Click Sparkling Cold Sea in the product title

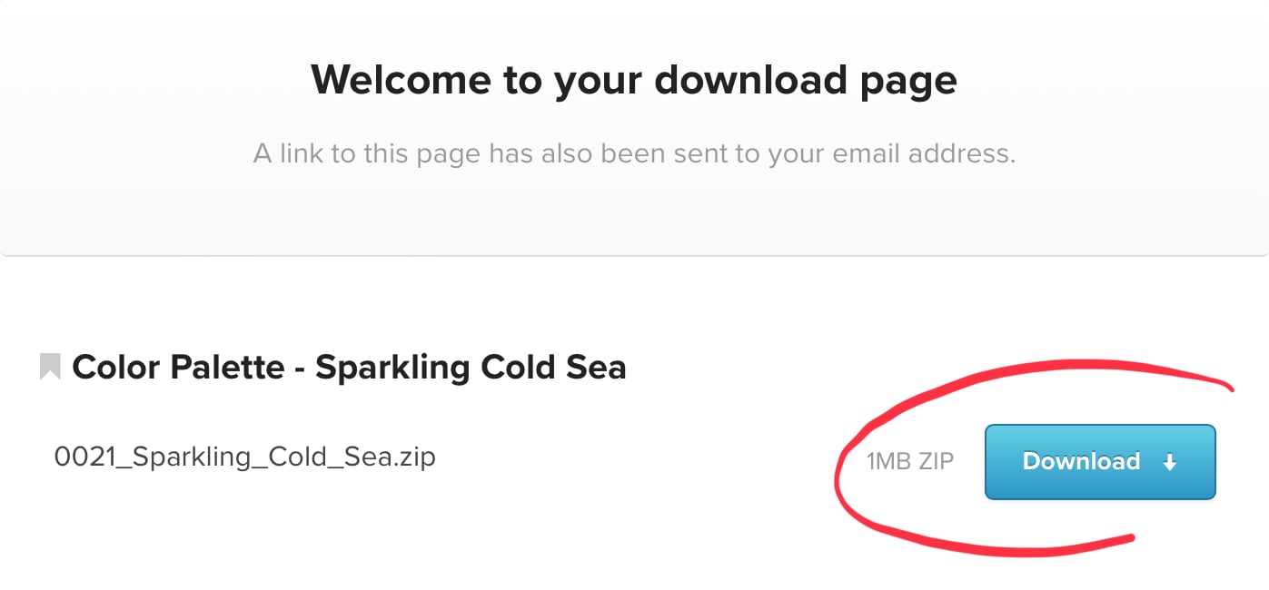pyautogui.click(x=471, y=367)
